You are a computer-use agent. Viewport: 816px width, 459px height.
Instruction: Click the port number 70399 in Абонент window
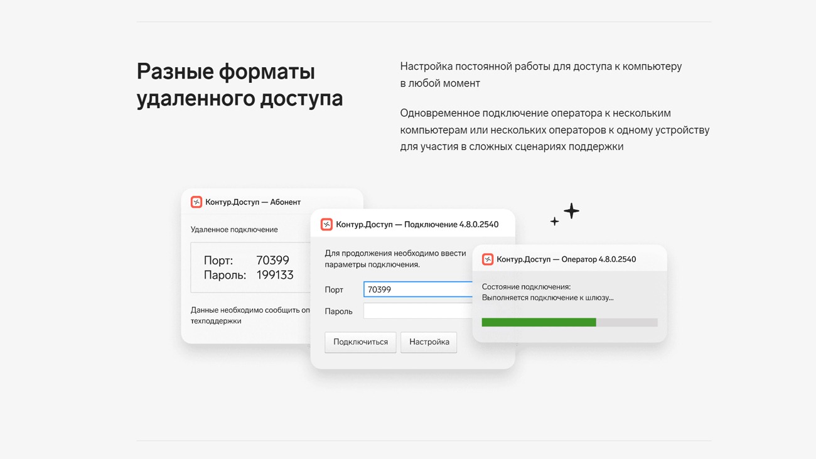point(272,260)
